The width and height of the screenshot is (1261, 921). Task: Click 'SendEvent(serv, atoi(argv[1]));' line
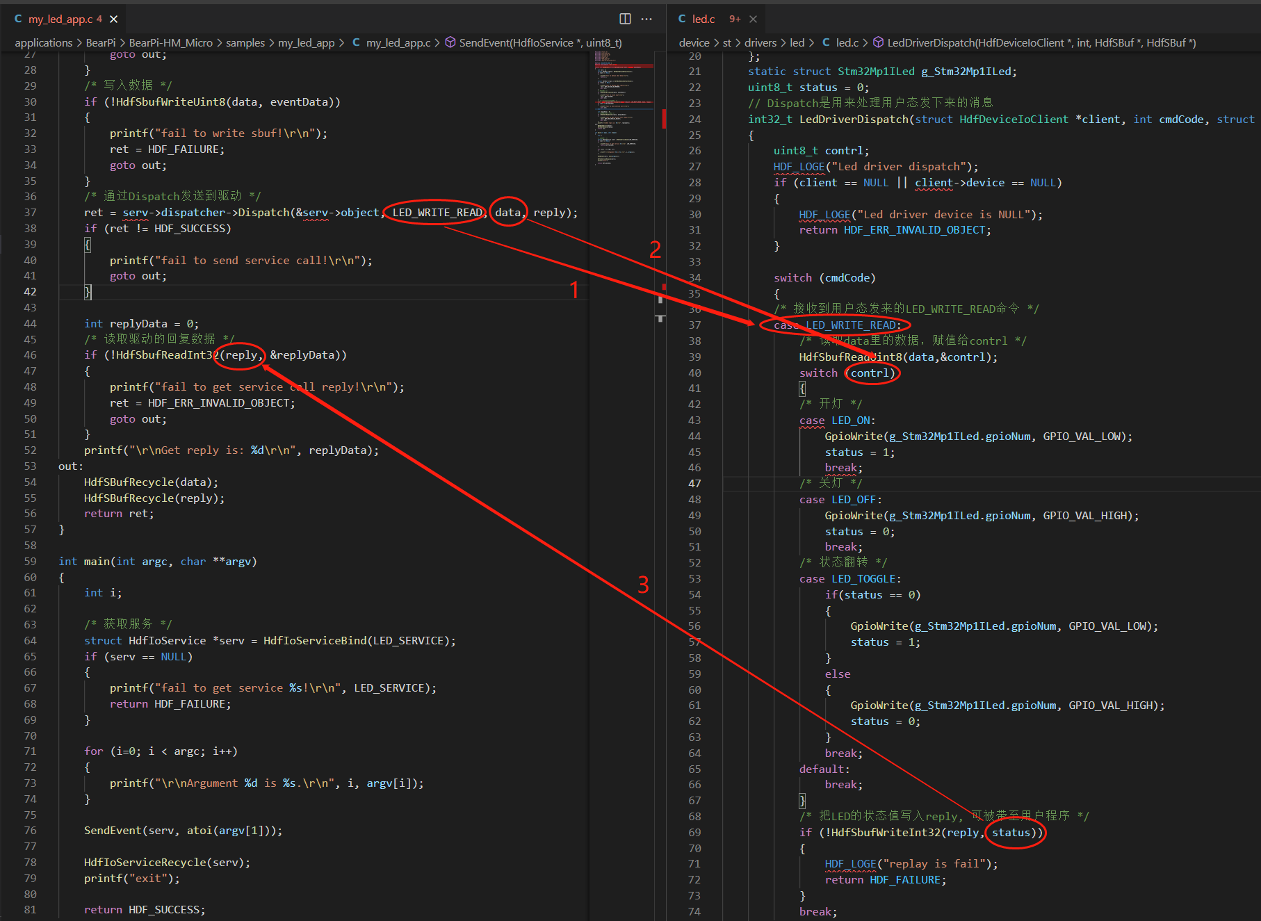183,831
